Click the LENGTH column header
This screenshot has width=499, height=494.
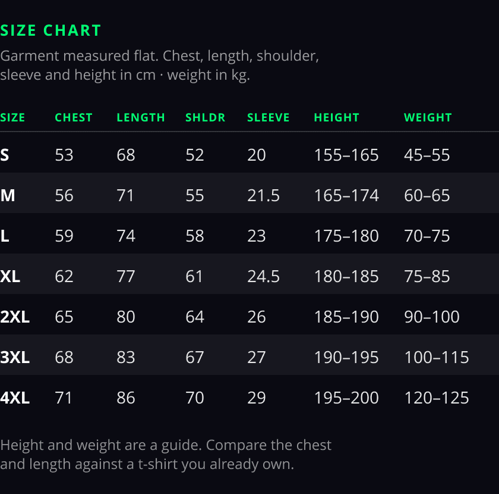click(x=141, y=118)
